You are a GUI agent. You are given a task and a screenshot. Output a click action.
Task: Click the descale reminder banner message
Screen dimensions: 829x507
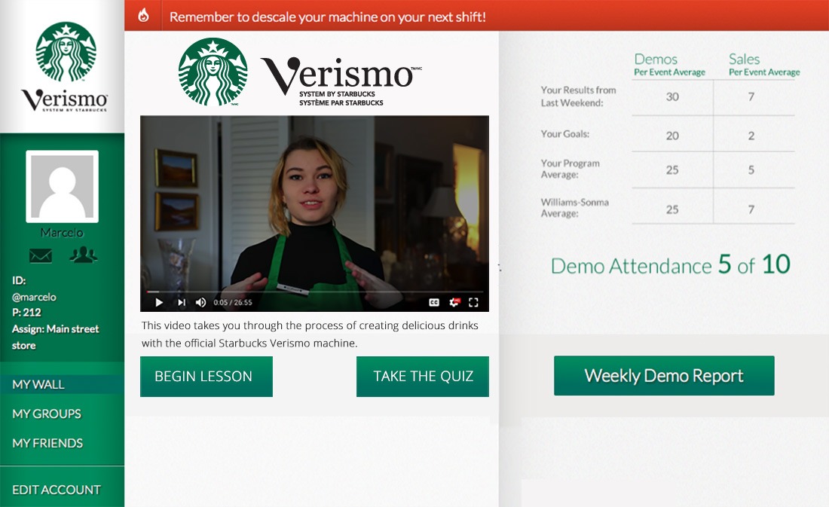(327, 17)
